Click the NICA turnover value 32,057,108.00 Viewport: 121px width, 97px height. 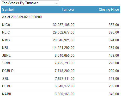click(64, 25)
